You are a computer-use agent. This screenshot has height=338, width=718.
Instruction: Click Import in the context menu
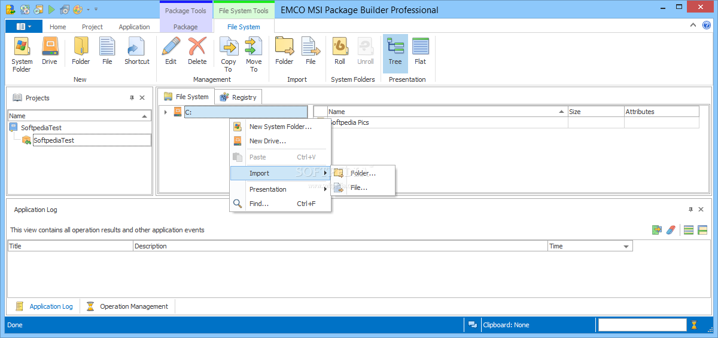point(280,173)
